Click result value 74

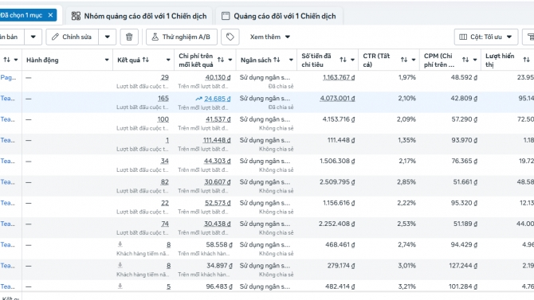pyautogui.click(x=165, y=224)
